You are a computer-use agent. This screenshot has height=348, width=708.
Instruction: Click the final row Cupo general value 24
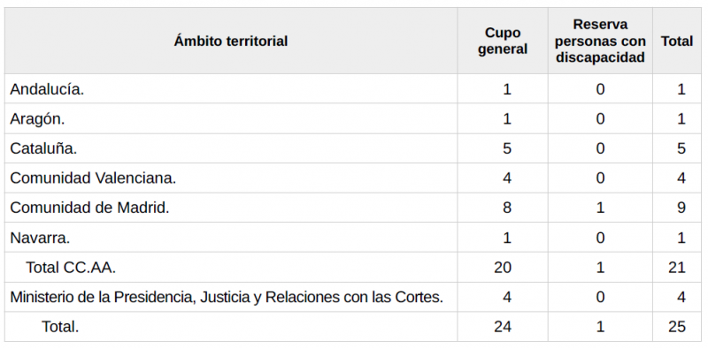(x=503, y=327)
